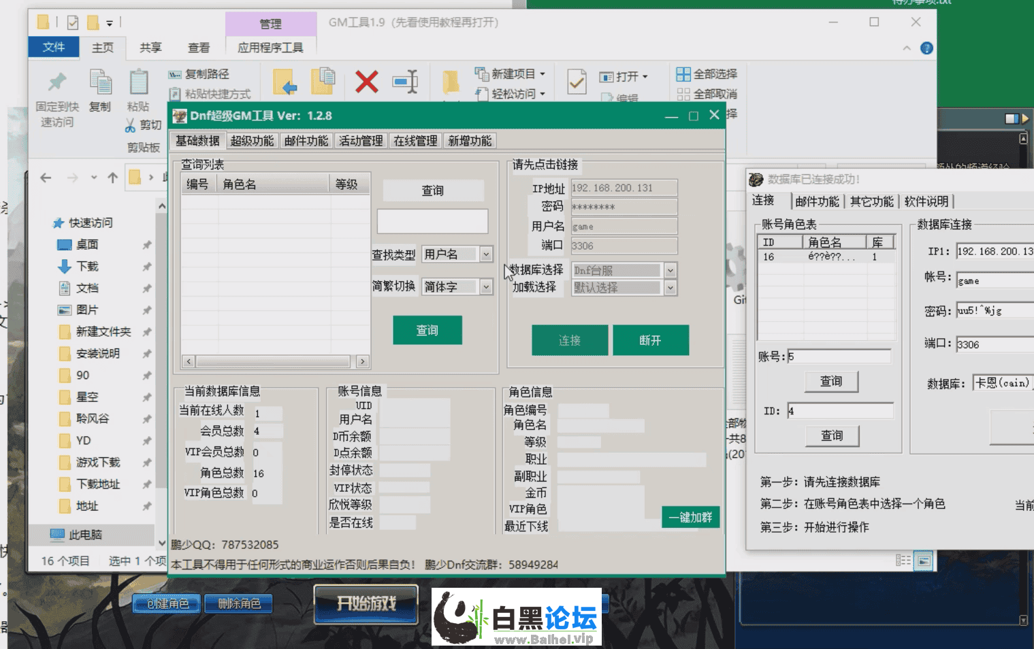Click the Move To folder icon
1034x649 pixels.
285,82
